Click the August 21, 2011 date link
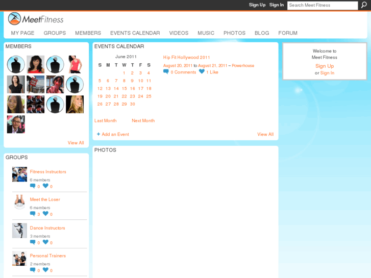 (x=212, y=65)
